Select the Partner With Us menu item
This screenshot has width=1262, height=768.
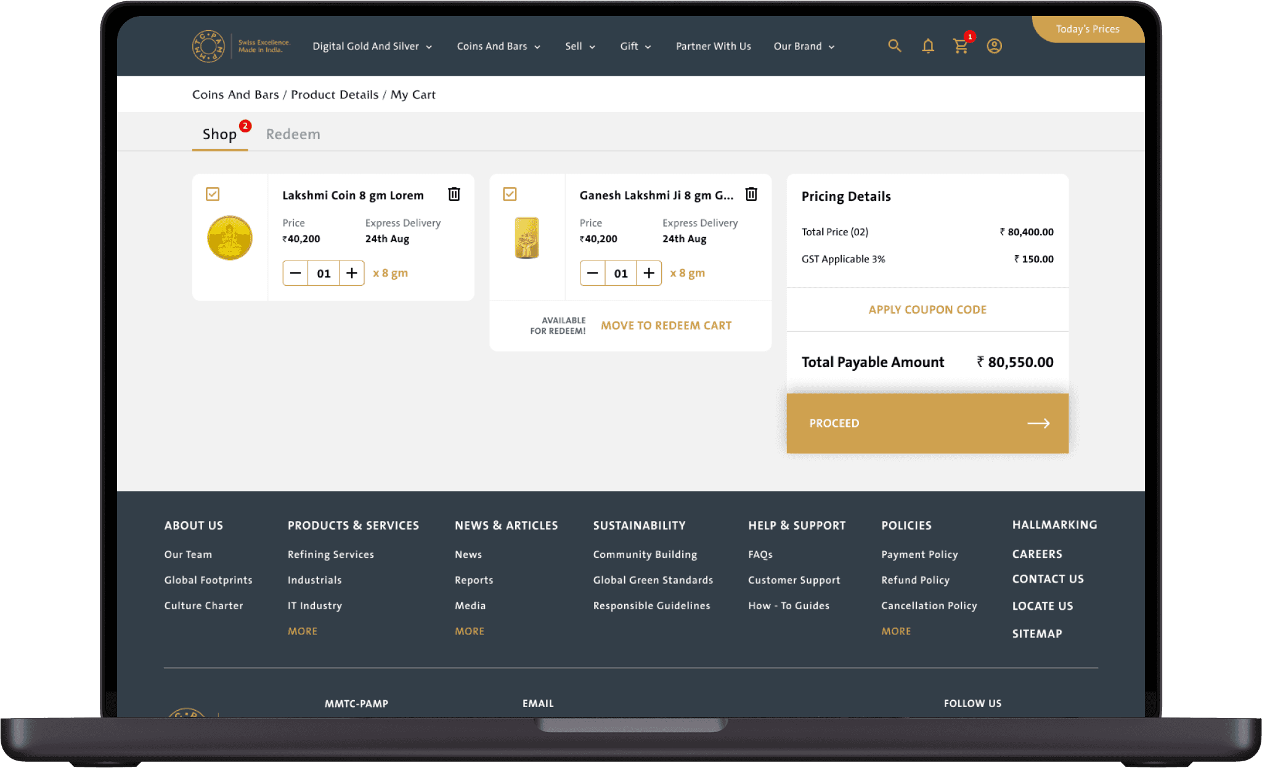point(713,47)
